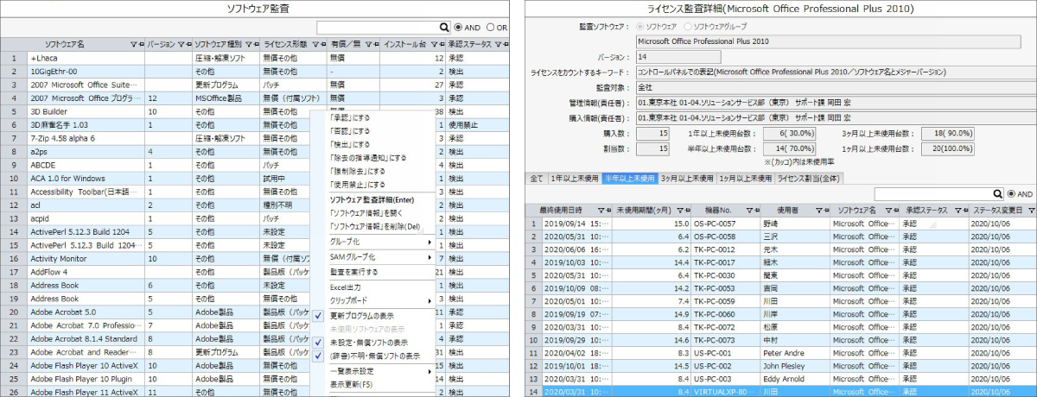Select ソフトウェアグループ radio option
This screenshot has height=397, width=1037.
tap(689, 27)
